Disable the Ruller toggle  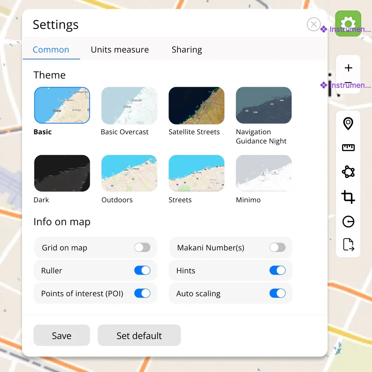pyautogui.click(x=142, y=270)
